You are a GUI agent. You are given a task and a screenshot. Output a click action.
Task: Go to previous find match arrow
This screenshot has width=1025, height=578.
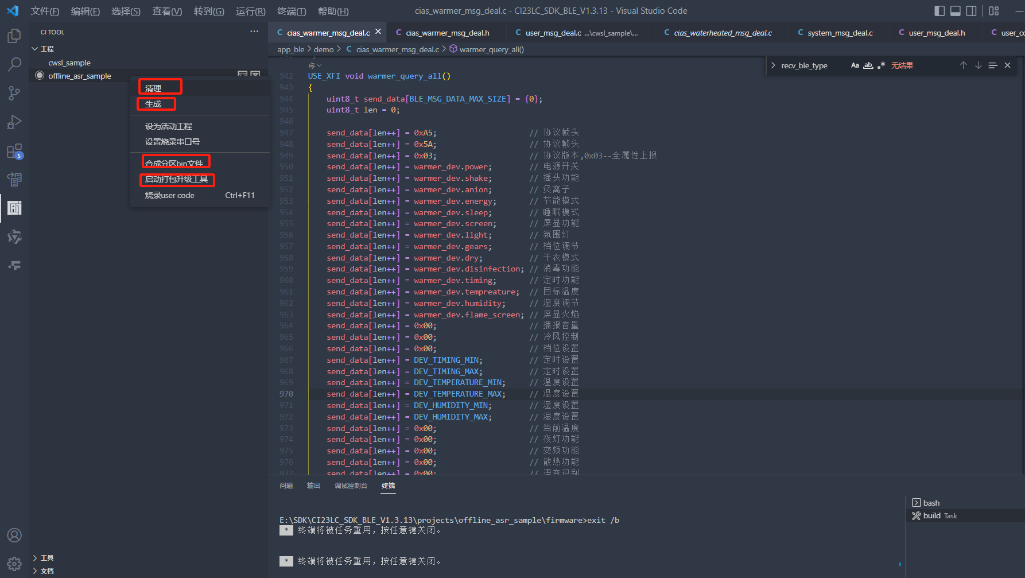pos(963,65)
